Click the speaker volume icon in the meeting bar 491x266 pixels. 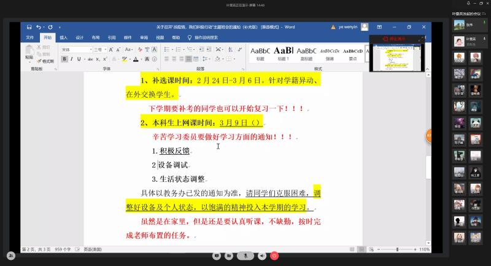tap(262, 256)
